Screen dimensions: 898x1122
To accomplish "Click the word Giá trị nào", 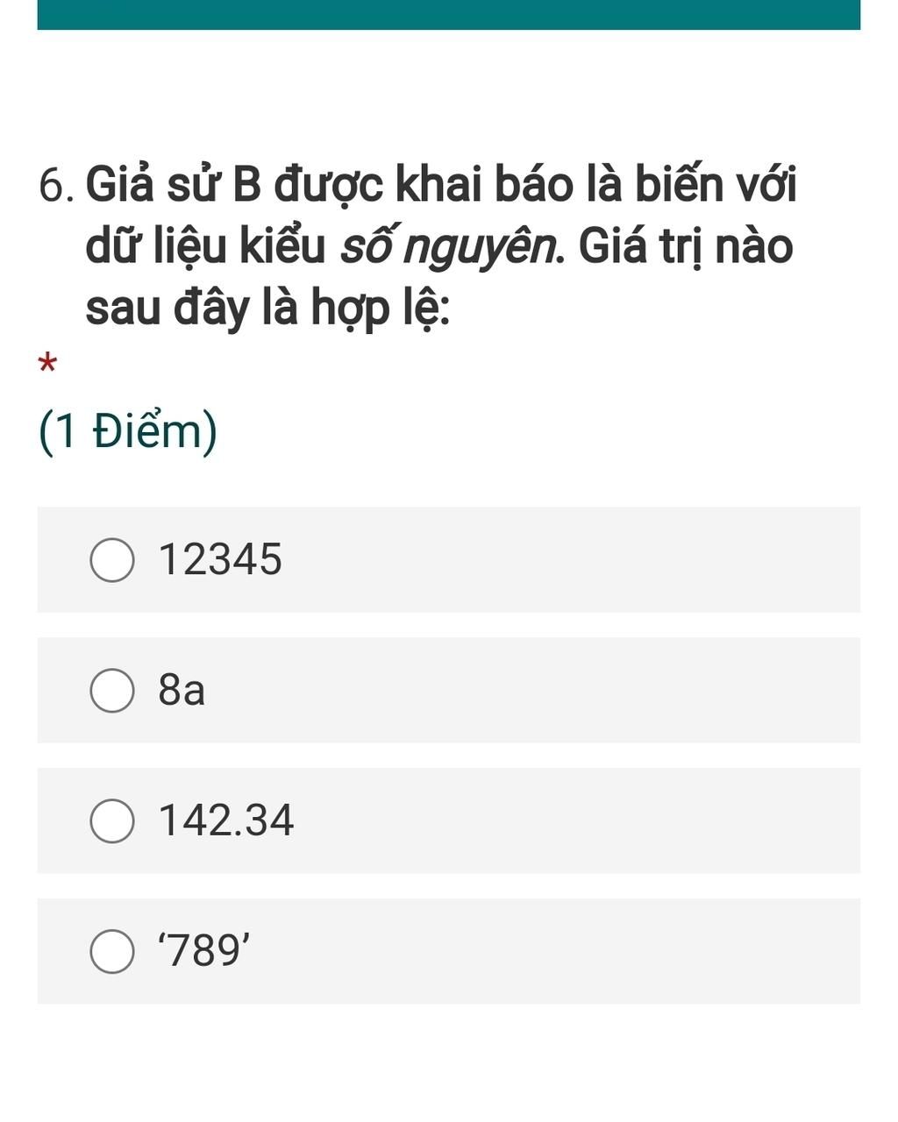I will [x=686, y=245].
